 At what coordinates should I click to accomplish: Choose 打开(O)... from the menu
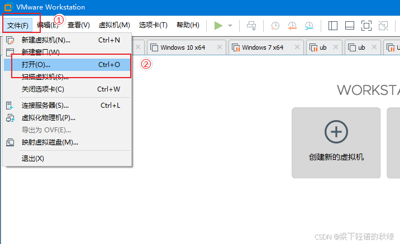[x=68, y=65]
